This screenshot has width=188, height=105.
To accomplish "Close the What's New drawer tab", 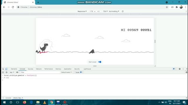I will (x=22, y=98).
